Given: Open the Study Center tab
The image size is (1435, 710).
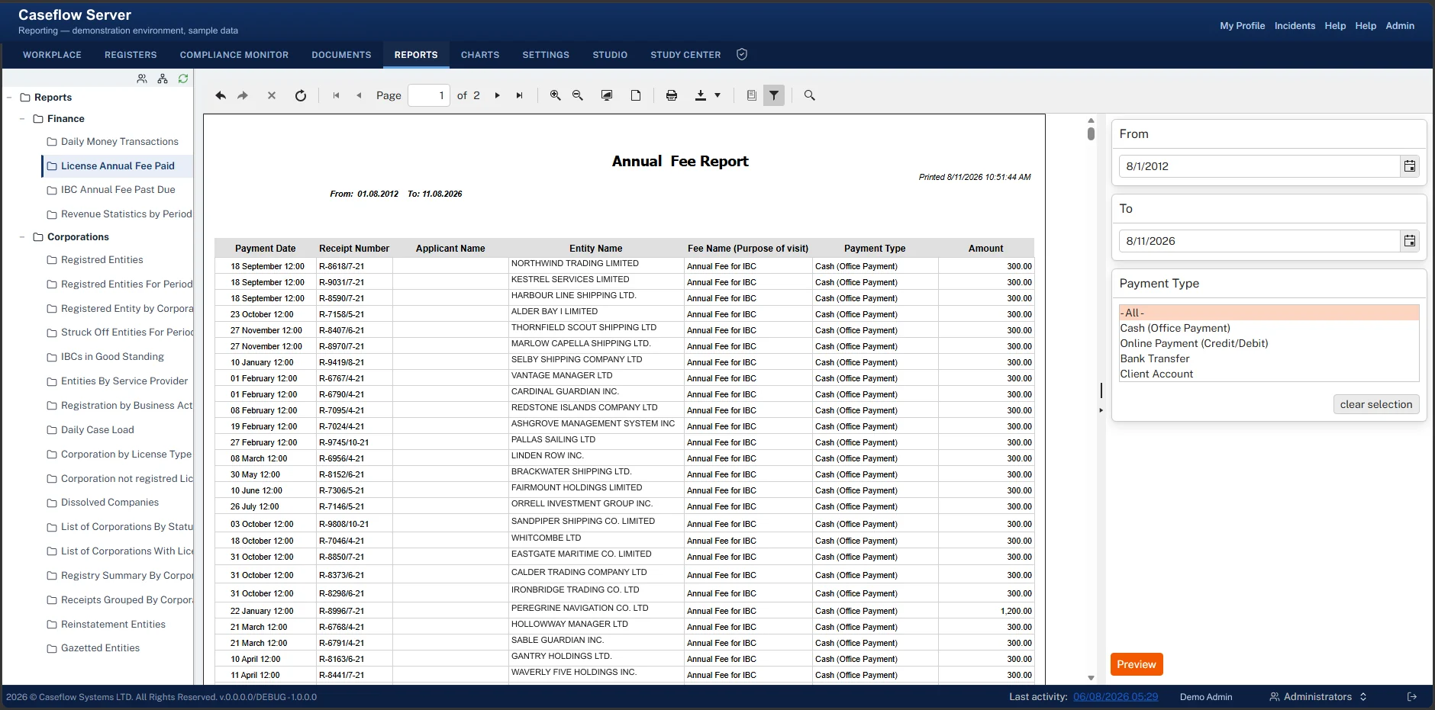Looking at the screenshot, I should point(685,55).
